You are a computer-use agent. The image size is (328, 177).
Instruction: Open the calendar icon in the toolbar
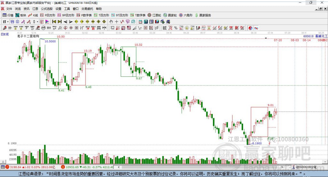pyautogui.click(x=140, y=21)
